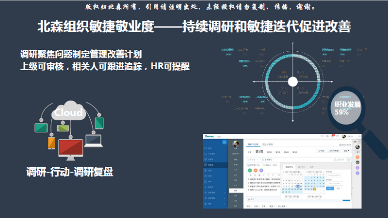Select the 第3周 week tab

pyautogui.click(x=277, y=152)
